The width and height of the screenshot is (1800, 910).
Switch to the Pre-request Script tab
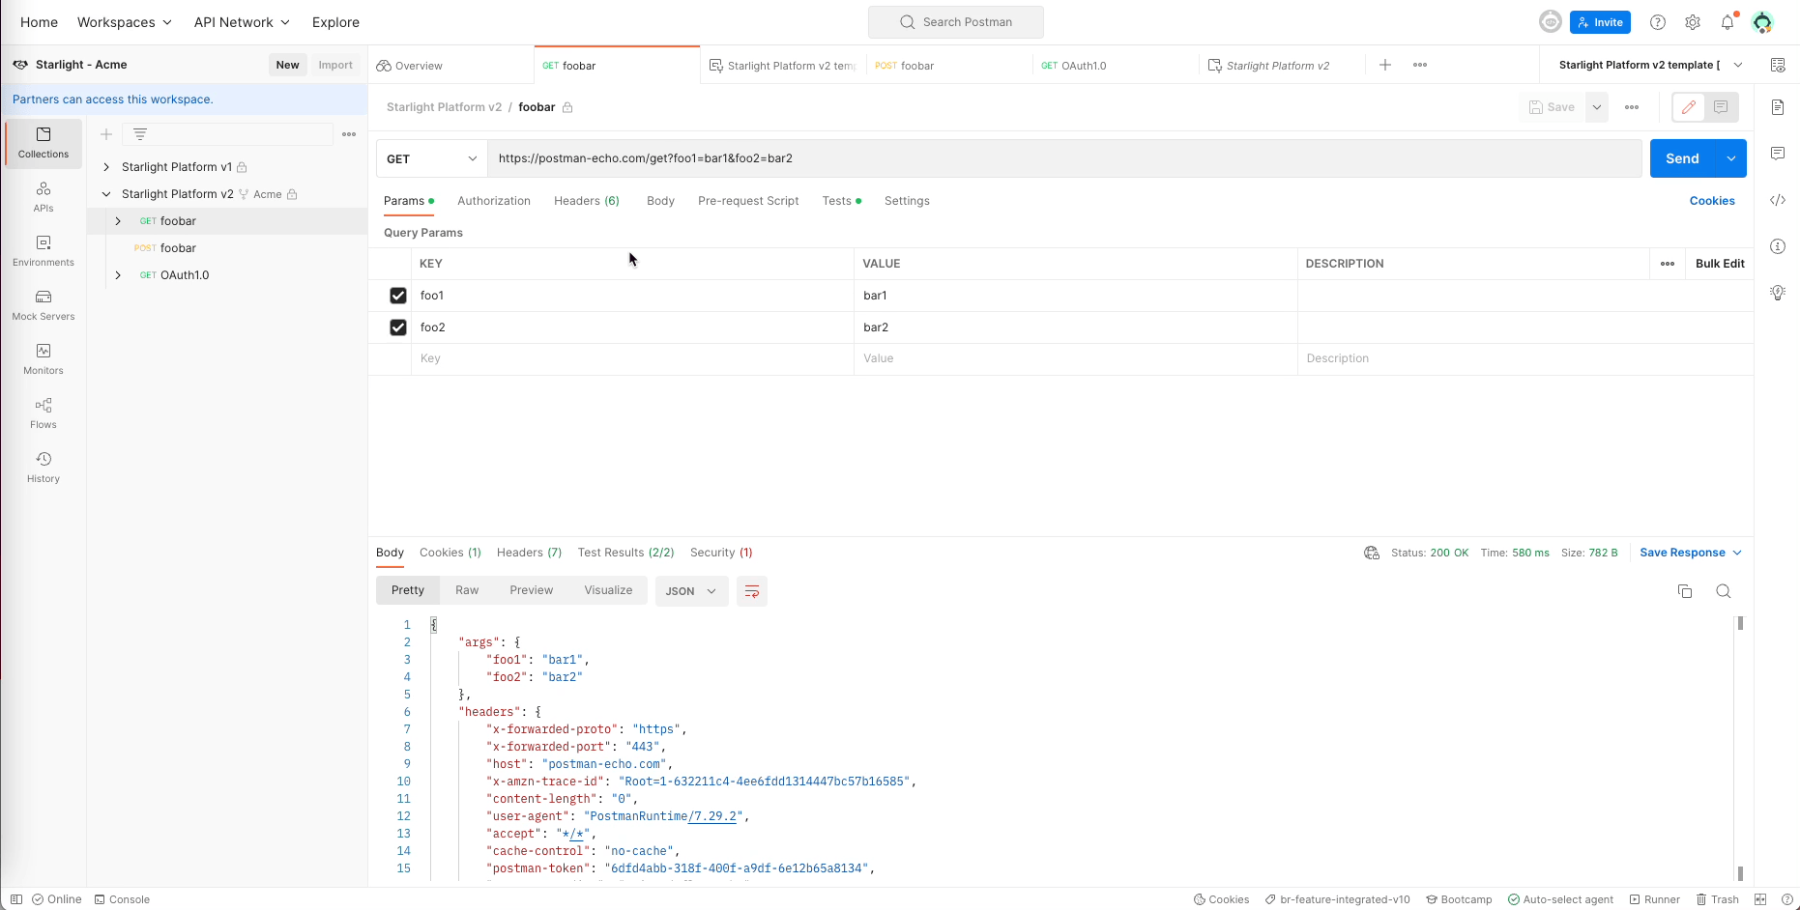tap(748, 201)
